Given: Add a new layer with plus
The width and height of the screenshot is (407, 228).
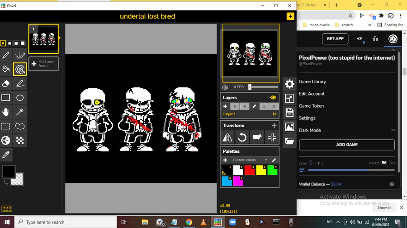Looking at the screenshot, I should pos(225,106).
